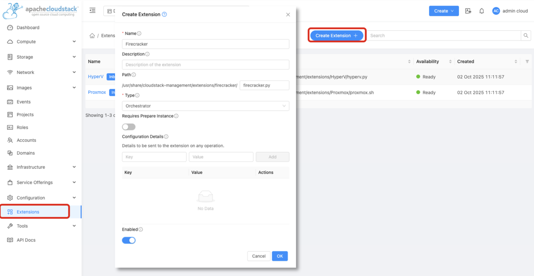534x276 pixels.
Task: Click the filter icon on the extensions table
Action: click(x=527, y=61)
